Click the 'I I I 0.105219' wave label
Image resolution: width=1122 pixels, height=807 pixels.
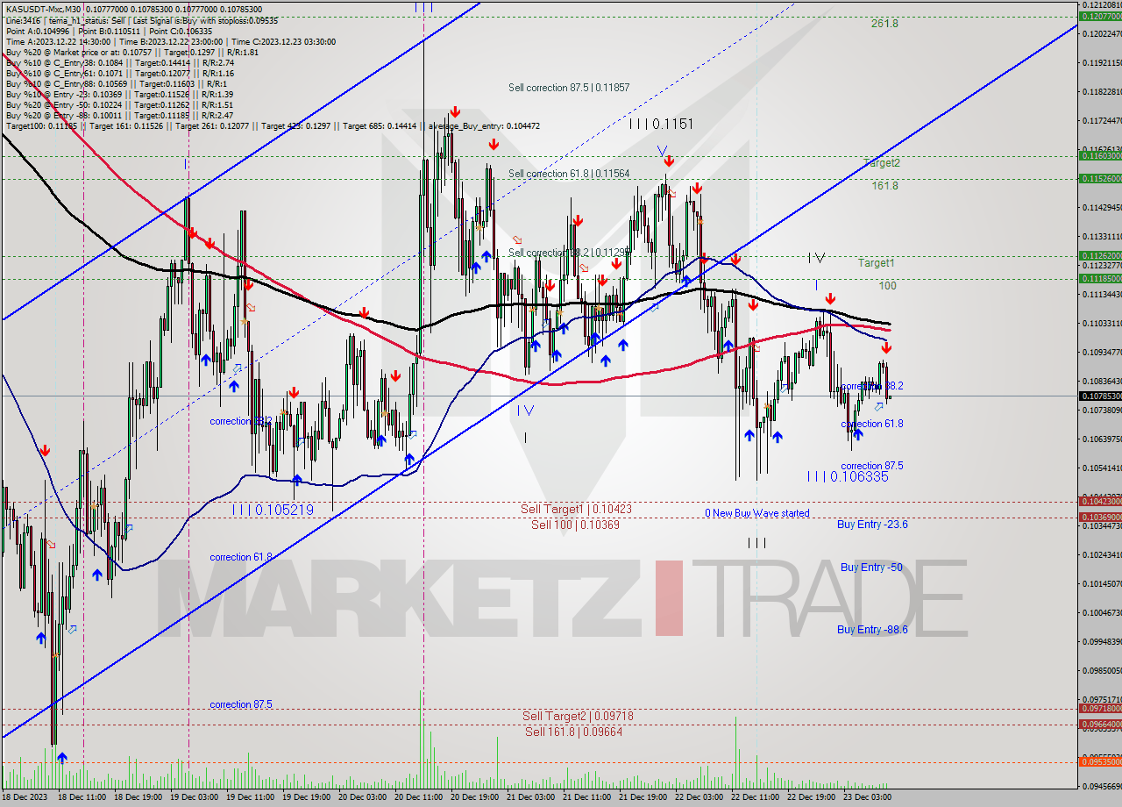273,510
